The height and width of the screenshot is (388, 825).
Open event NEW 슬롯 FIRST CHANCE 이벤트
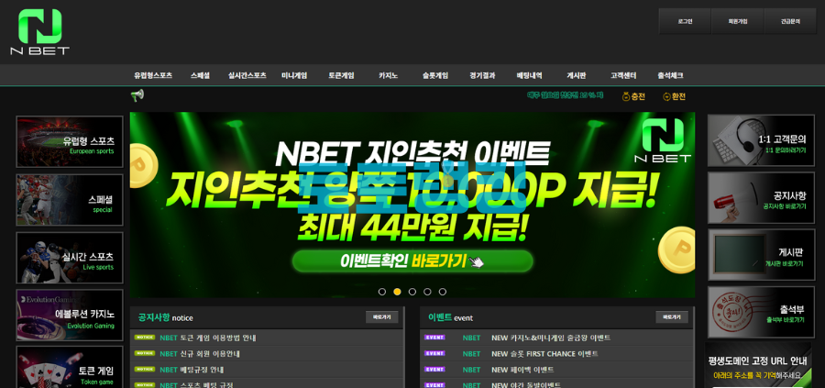click(x=544, y=354)
